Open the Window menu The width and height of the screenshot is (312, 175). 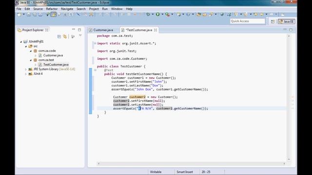coord(117,9)
